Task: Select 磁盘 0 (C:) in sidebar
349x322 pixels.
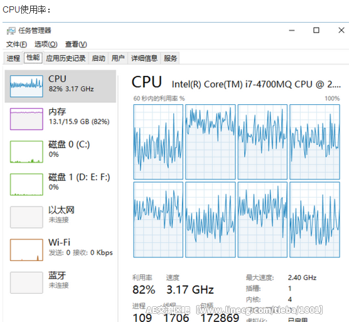Action: pyautogui.click(x=60, y=151)
